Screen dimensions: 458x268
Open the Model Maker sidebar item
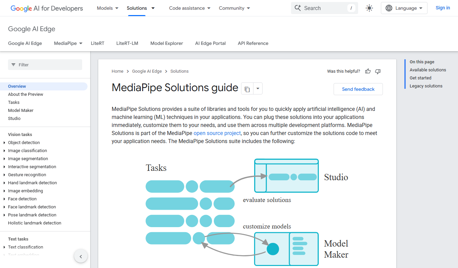[21, 111]
